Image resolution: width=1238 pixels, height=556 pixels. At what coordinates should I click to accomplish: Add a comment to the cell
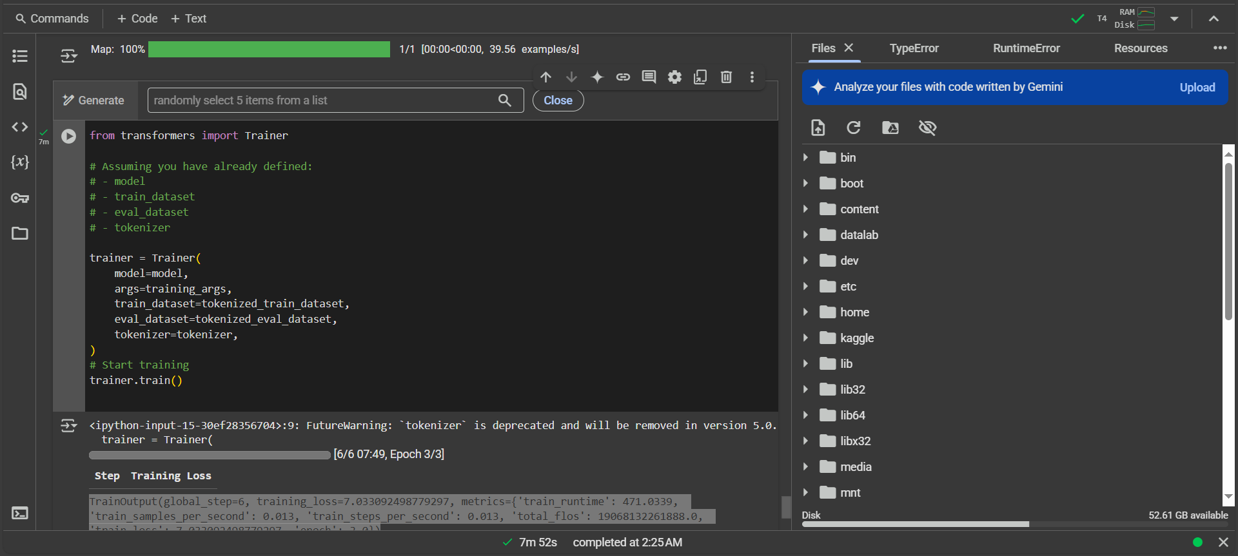(649, 77)
